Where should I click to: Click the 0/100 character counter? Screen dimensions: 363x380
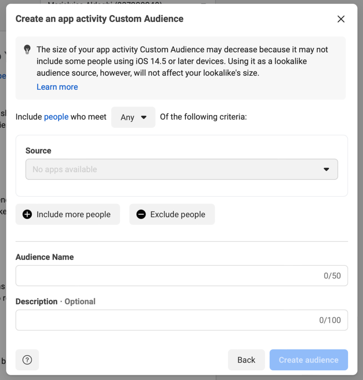click(x=330, y=320)
